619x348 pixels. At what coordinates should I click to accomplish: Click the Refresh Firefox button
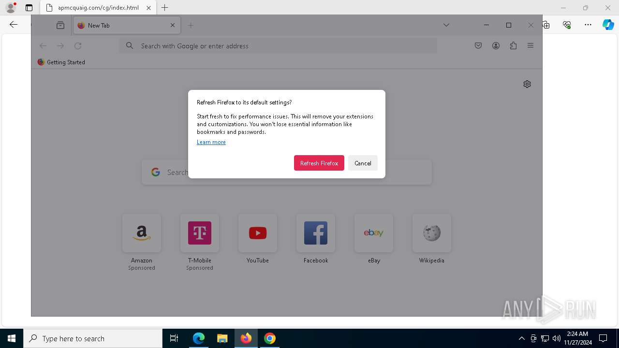pyautogui.click(x=319, y=163)
